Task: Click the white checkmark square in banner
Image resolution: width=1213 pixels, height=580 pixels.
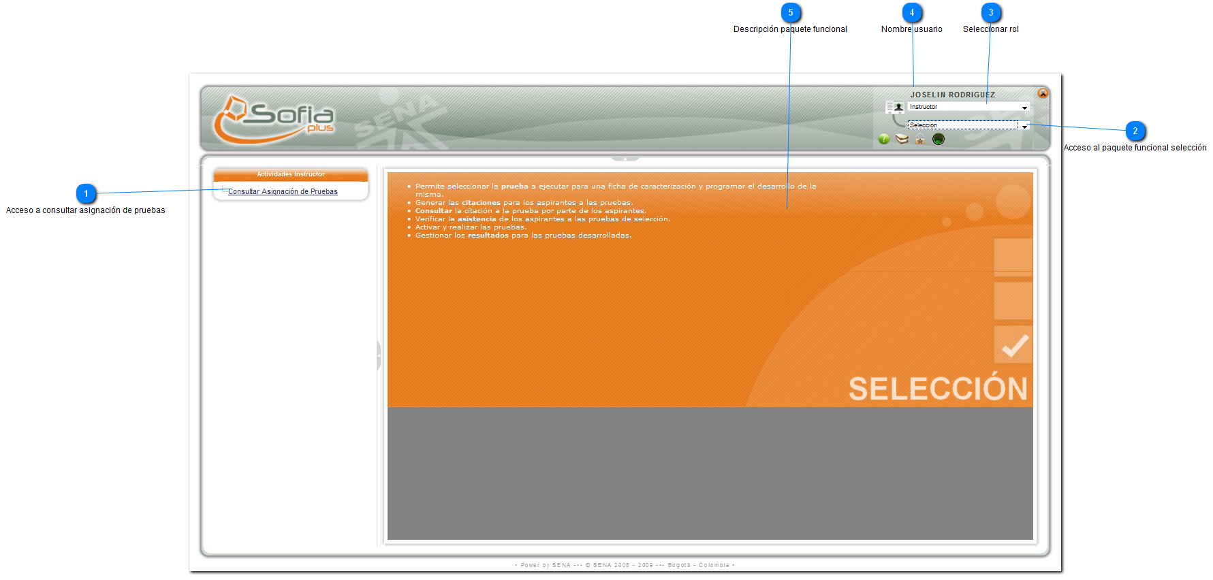Action: [x=1013, y=344]
